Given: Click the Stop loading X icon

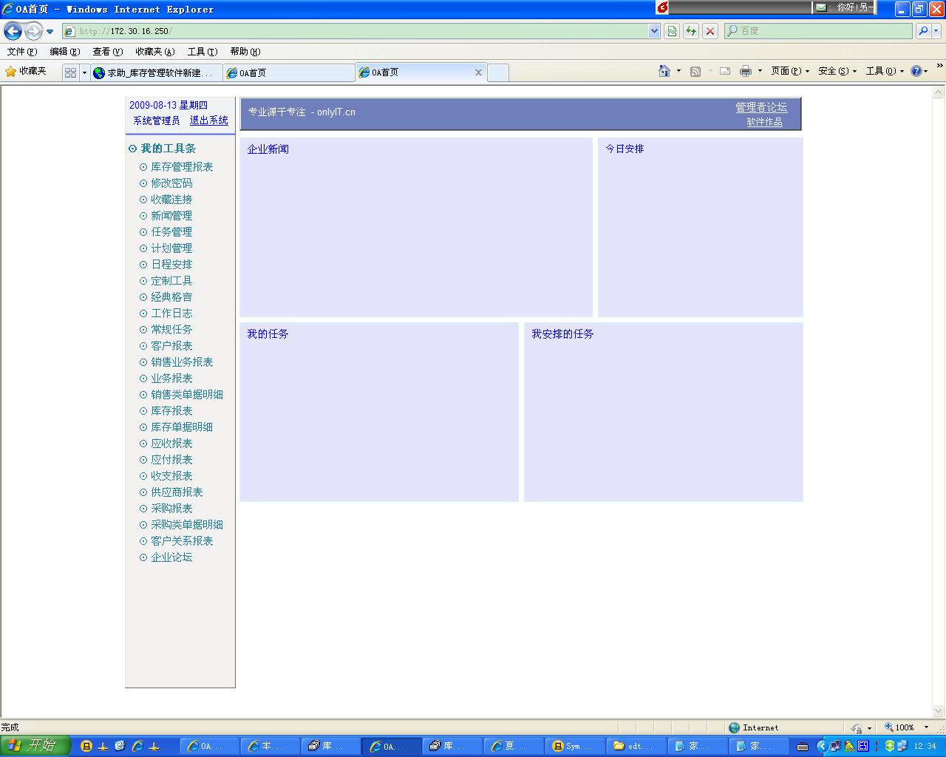Looking at the screenshot, I should (710, 31).
